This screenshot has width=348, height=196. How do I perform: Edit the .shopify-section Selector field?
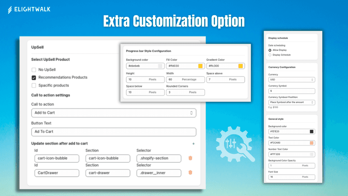159,158
